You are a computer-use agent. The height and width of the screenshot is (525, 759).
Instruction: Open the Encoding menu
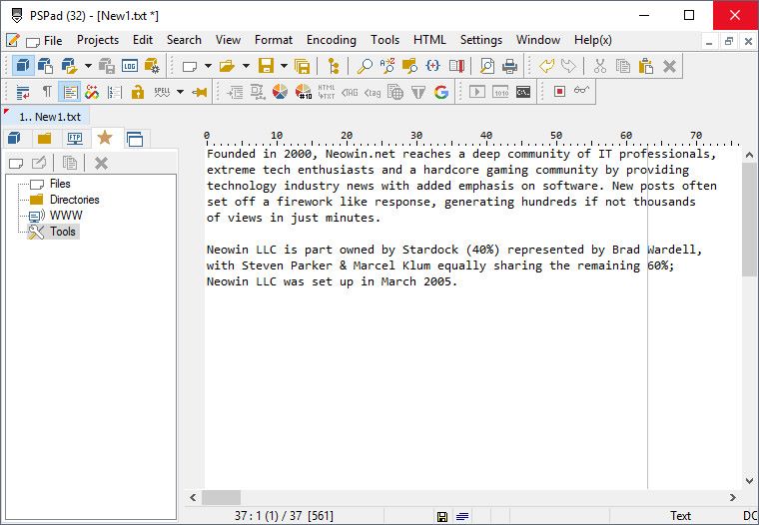coord(332,40)
